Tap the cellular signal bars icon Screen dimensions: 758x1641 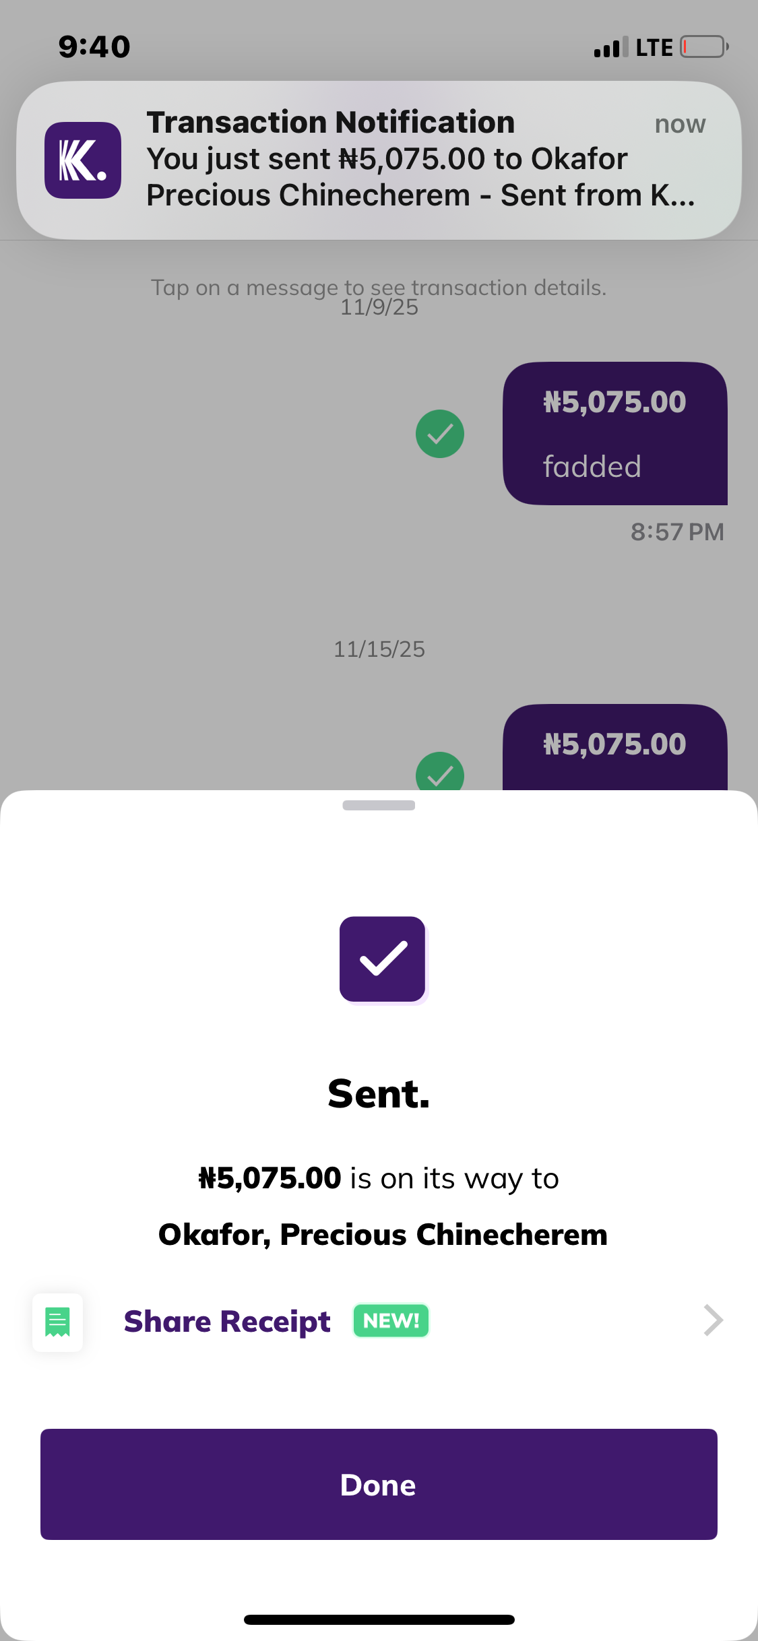[610, 47]
